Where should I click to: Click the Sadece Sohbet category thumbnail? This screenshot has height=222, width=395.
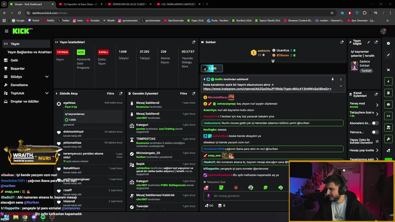point(354,66)
